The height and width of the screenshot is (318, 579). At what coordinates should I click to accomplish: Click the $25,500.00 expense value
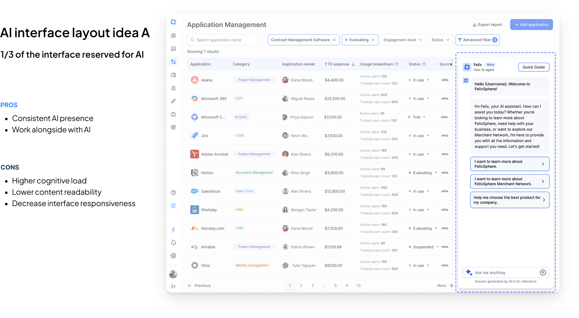coord(335,99)
